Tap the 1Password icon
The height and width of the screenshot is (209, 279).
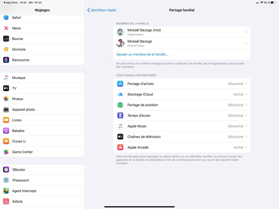(6, 180)
